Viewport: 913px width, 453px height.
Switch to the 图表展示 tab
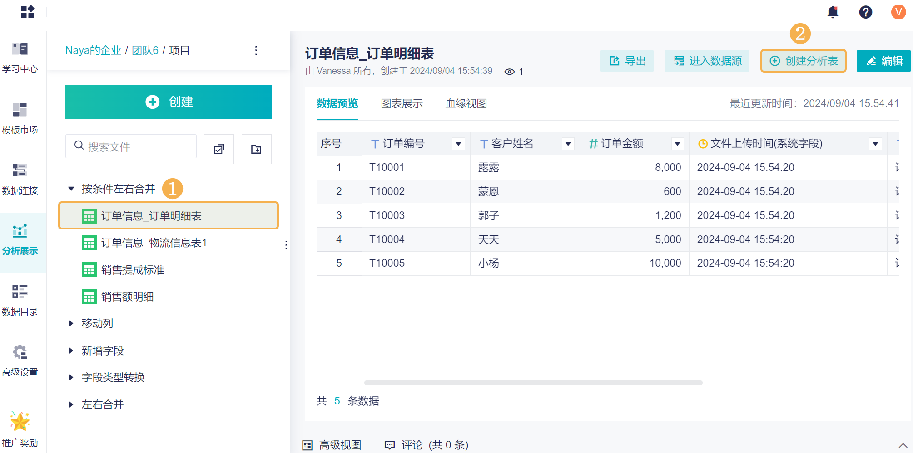coord(402,104)
